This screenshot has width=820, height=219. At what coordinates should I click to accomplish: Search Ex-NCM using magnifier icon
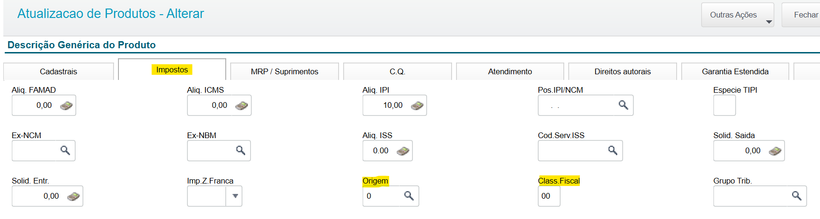tap(65, 150)
